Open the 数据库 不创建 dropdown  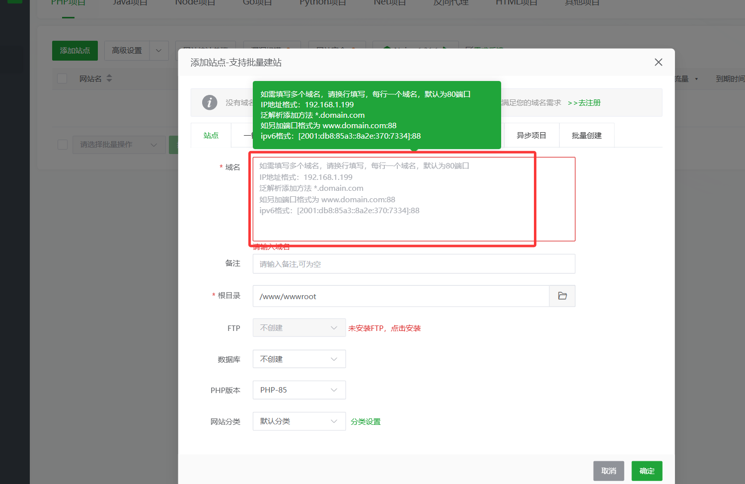pos(299,359)
